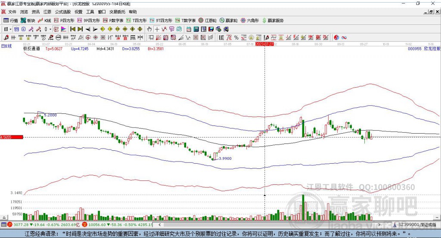Click the Bt=3.3581 value
This screenshot has height=238, width=441.
(x=155, y=49)
